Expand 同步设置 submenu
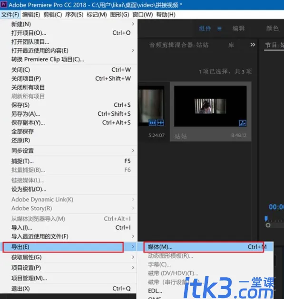This screenshot has height=299, width=284. 69,150
